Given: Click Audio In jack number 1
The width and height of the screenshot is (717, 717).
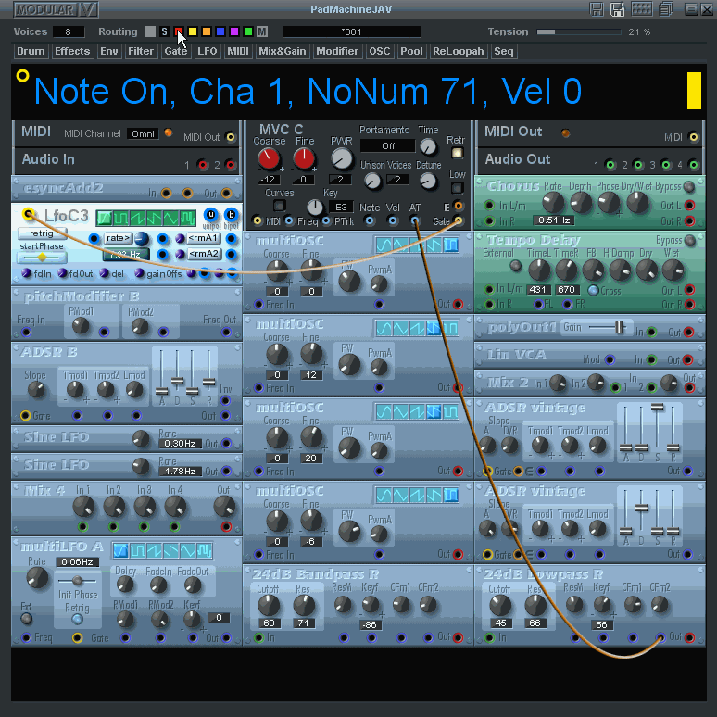Looking at the screenshot, I should point(202,165).
